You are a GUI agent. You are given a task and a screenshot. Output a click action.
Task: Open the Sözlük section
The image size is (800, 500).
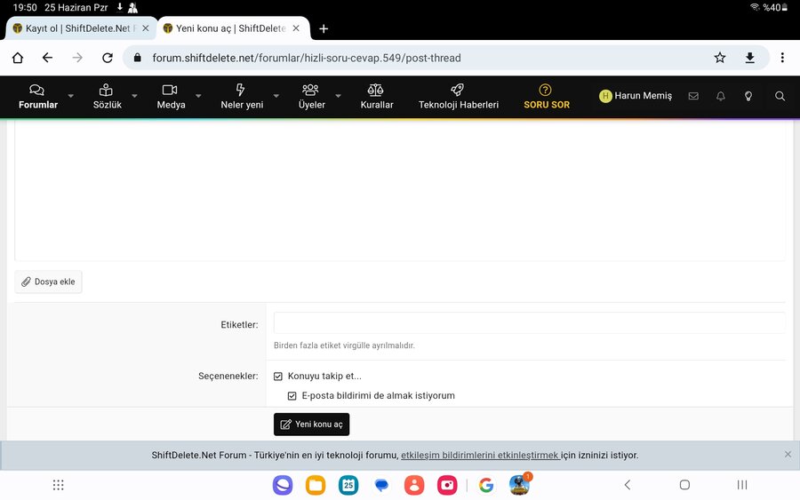pyautogui.click(x=108, y=97)
